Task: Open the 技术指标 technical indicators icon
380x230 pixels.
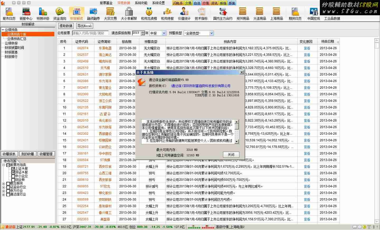Action: 201,14
